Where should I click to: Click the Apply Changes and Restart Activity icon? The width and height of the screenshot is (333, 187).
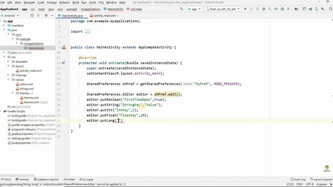251,9
